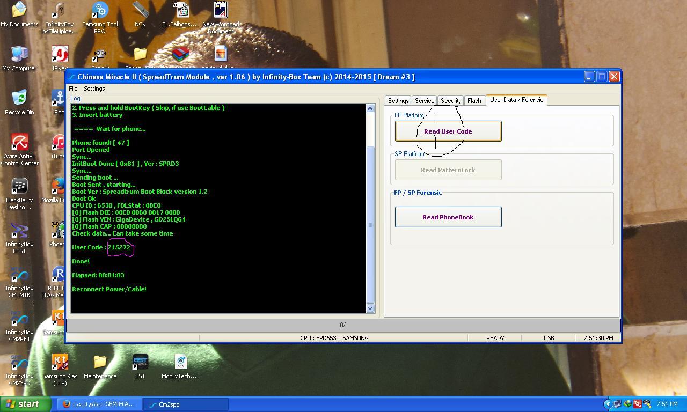This screenshot has height=412, width=687.
Task: Click the Windows start button
Action: (26, 404)
